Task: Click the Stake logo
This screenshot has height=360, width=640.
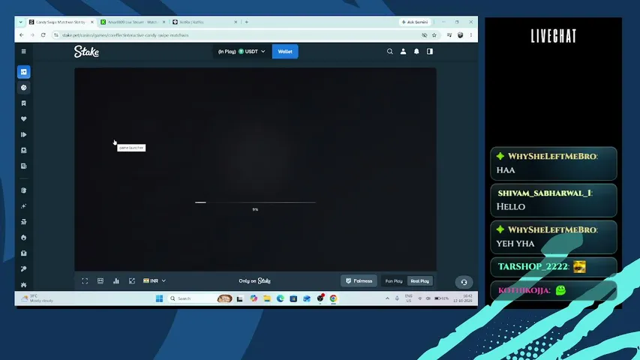Action: [86, 52]
